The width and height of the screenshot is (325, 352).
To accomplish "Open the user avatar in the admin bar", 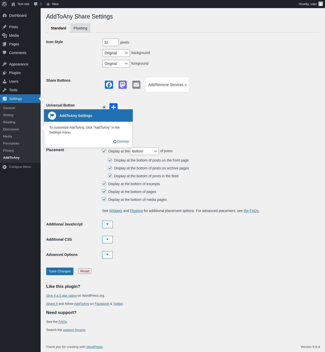I will pos(321,4).
